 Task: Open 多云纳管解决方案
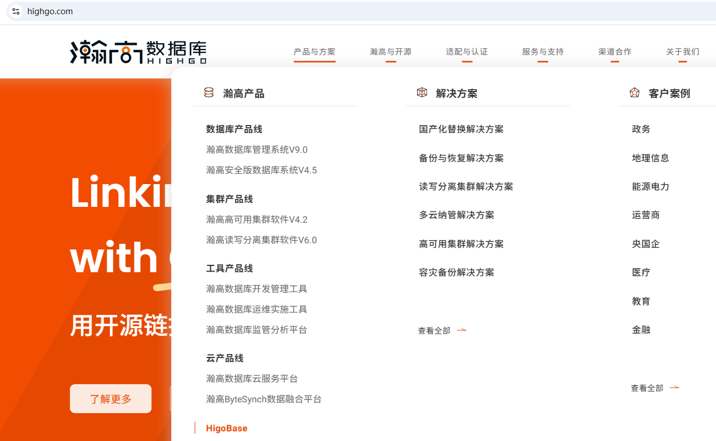(x=456, y=215)
